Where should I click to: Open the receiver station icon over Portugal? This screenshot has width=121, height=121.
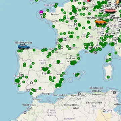coord(21,75)
